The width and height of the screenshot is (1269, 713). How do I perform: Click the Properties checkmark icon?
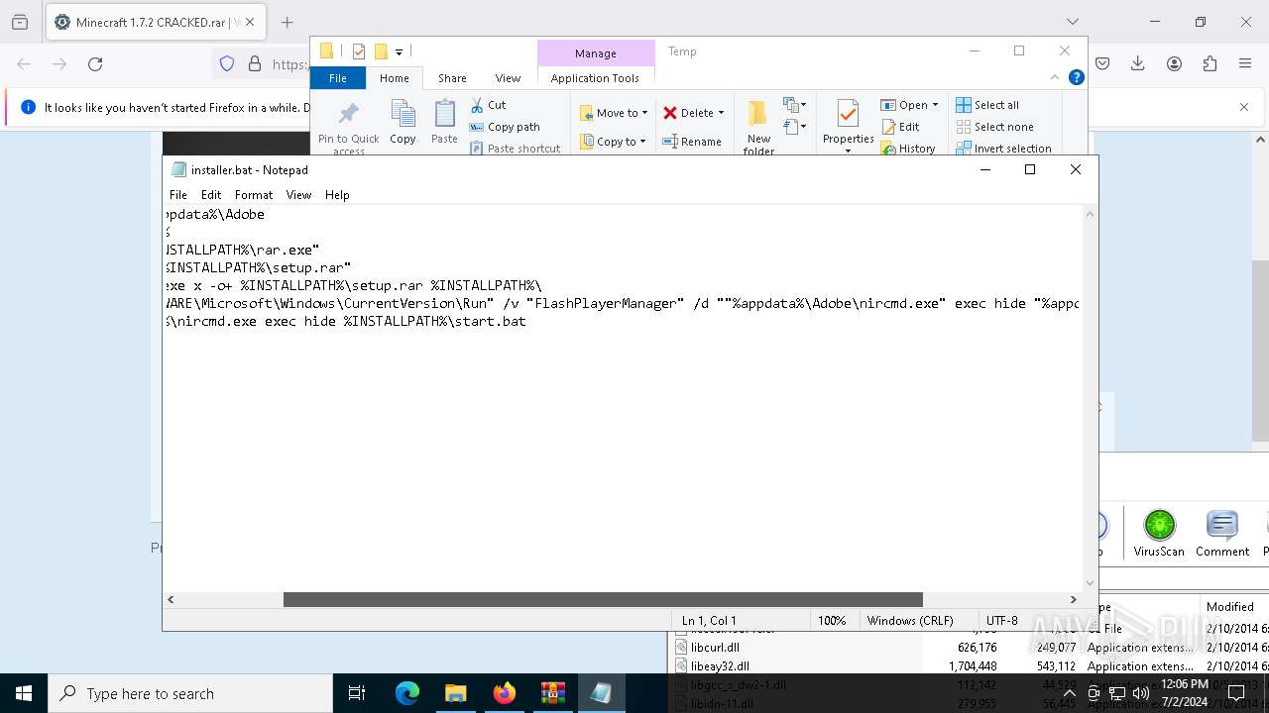[x=848, y=114]
